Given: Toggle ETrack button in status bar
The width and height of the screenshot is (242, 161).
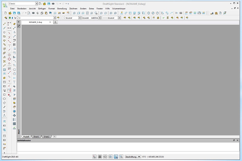Looking at the screenshot, I should pyautogui.click(x=121, y=157).
